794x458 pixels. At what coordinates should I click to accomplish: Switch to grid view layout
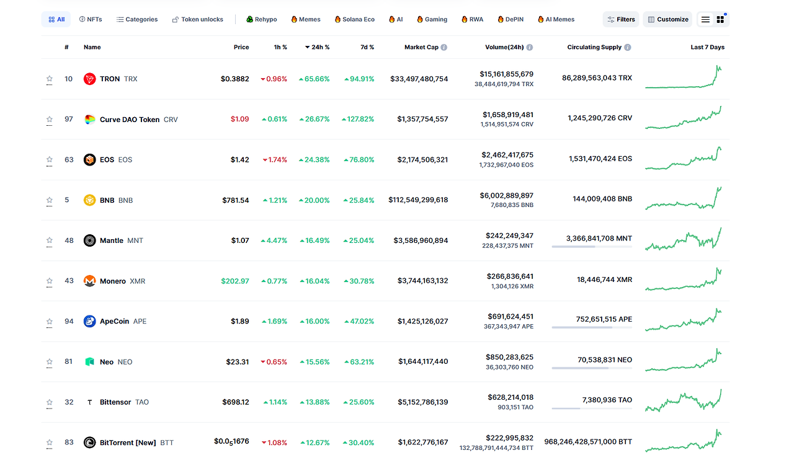click(720, 19)
